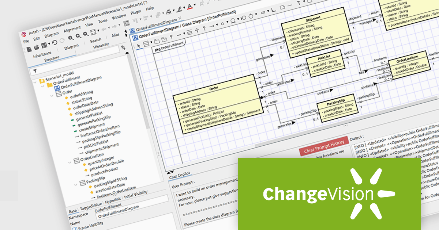Choose the Select arrow tool in diagram toolbar
The height and width of the screenshot is (230, 439).
coord(138,46)
